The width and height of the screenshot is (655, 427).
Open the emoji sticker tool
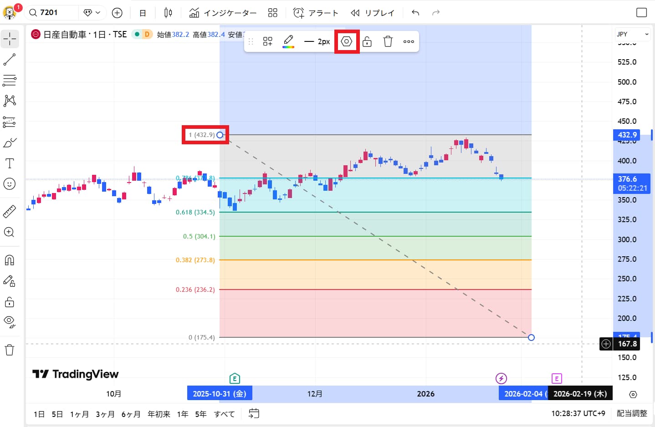click(10, 184)
